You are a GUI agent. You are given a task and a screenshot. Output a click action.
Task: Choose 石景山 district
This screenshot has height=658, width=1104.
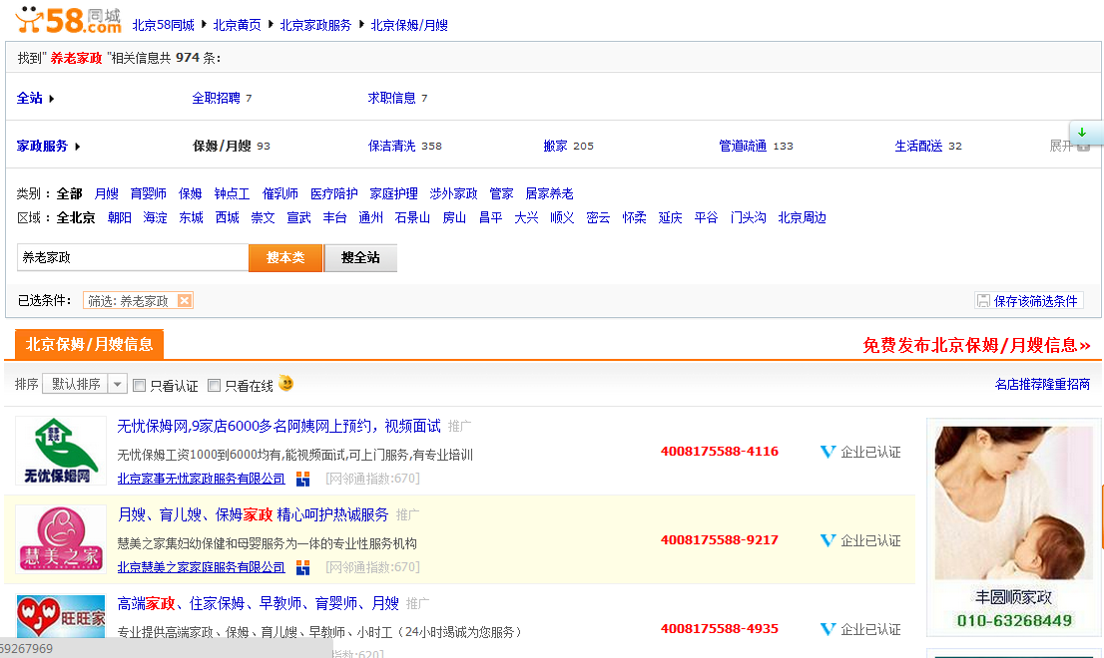(x=412, y=217)
